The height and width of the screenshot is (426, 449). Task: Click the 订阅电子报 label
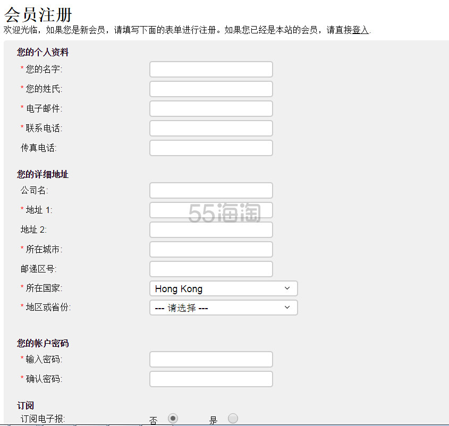coord(43,419)
